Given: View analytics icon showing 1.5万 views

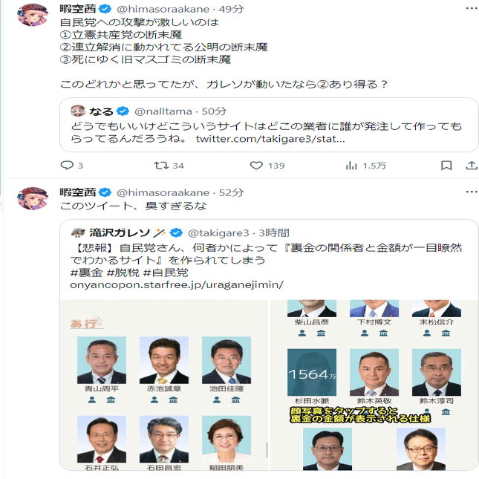Looking at the screenshot, I should 351,166.
